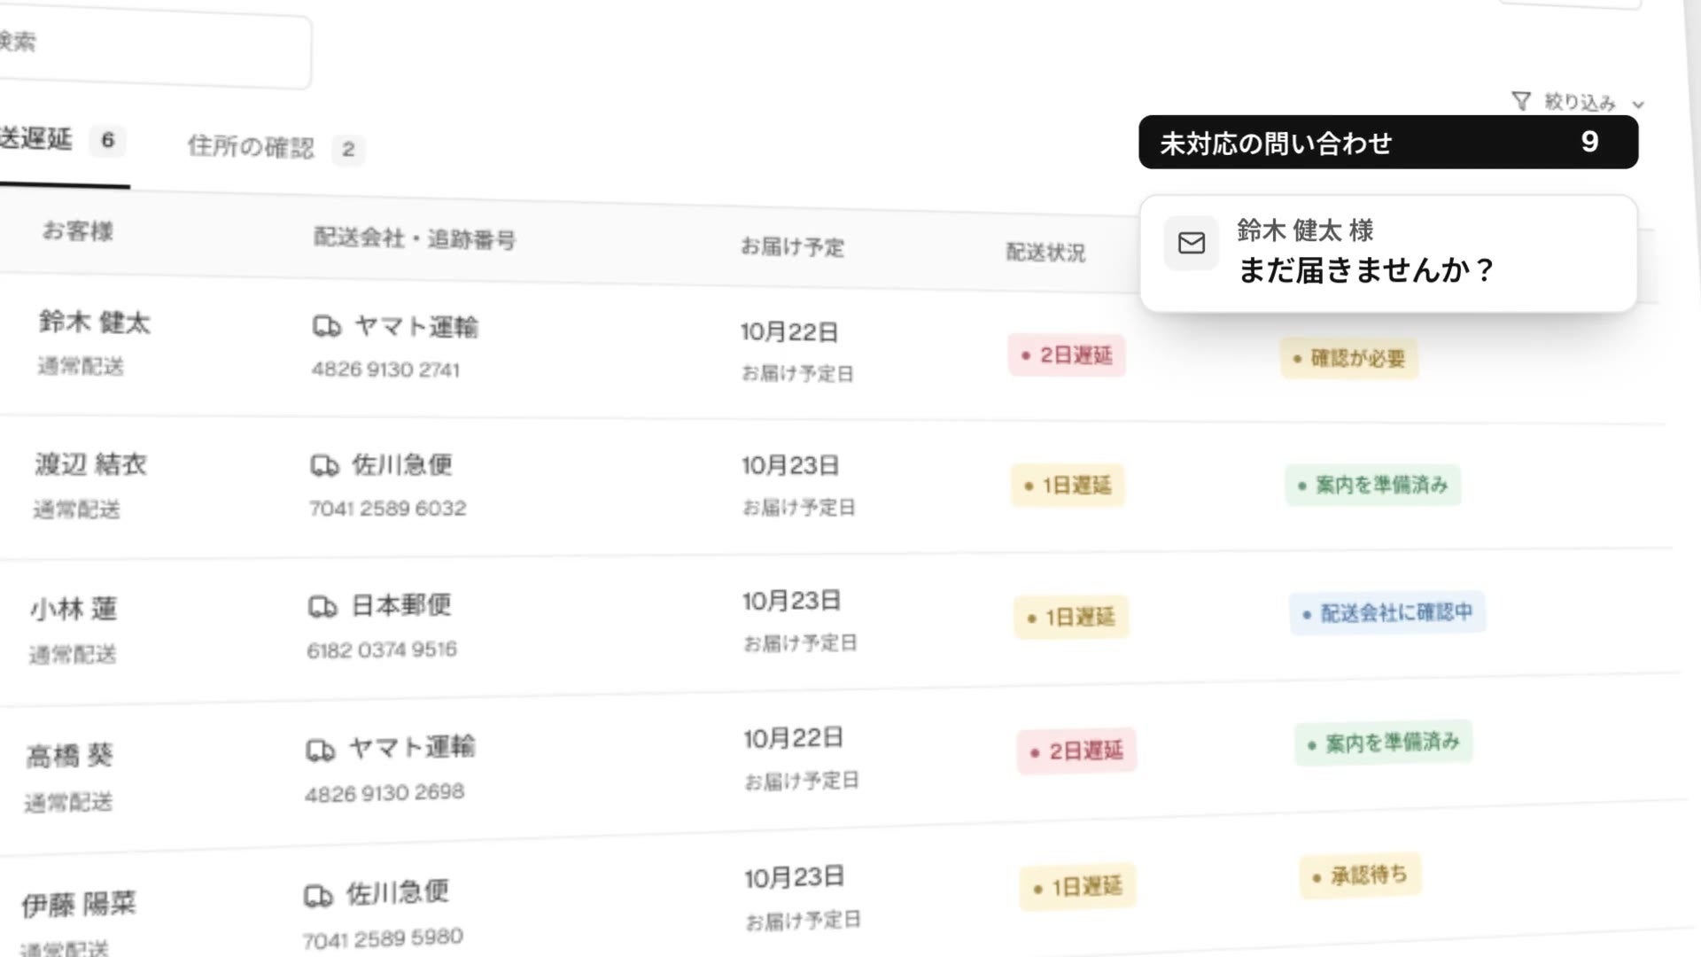1701x957 pixels.
Task: Click 案内を準備済み badge in 高橋 葵 row
Action: 1384,743
